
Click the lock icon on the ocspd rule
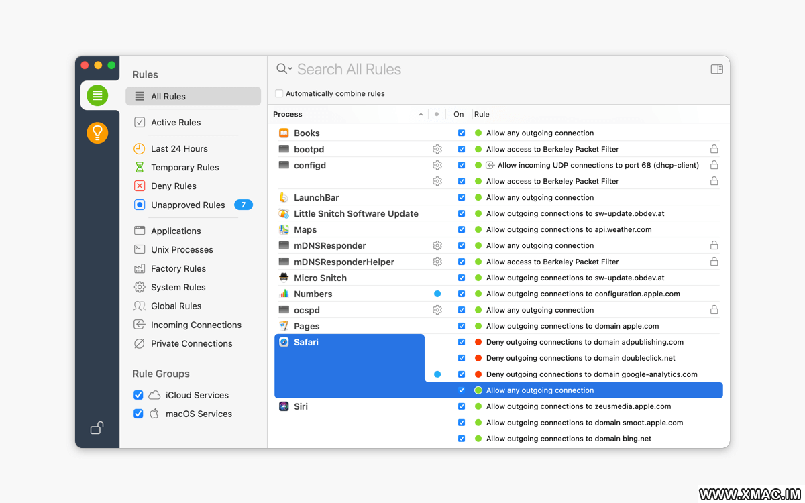point(714,310)
